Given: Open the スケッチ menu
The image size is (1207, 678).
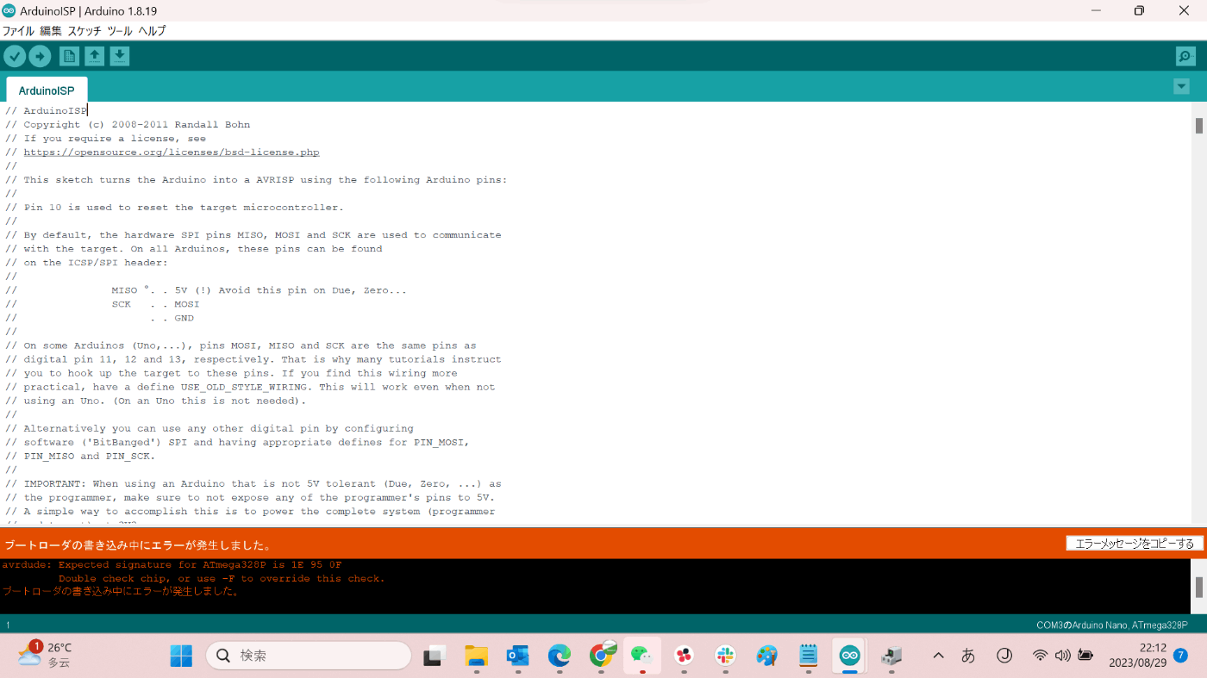Looking at the screenshot, I should [x=84, y=31].
